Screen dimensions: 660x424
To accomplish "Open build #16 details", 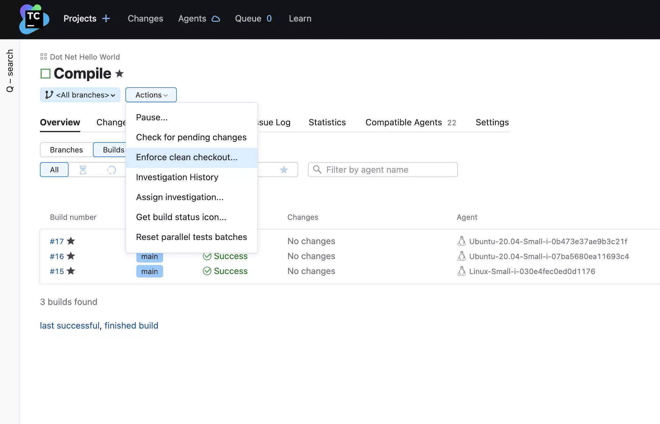I will [x=56, y=256].
